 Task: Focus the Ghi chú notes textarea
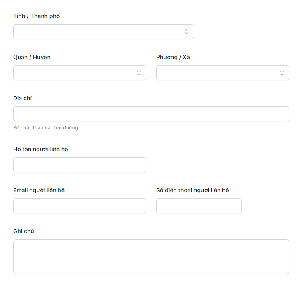pos(151,256)
